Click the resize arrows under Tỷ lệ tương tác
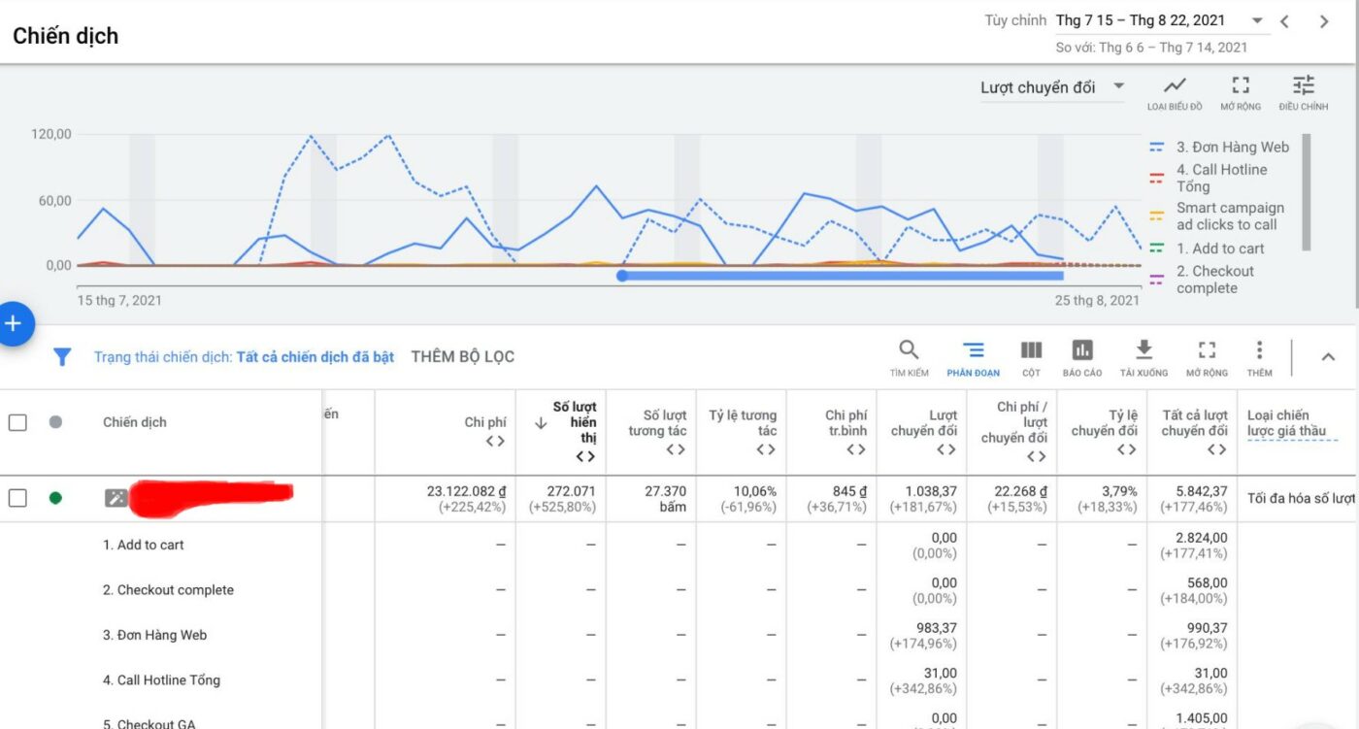This screenshot has width=1359, height=729. point(766,449)
